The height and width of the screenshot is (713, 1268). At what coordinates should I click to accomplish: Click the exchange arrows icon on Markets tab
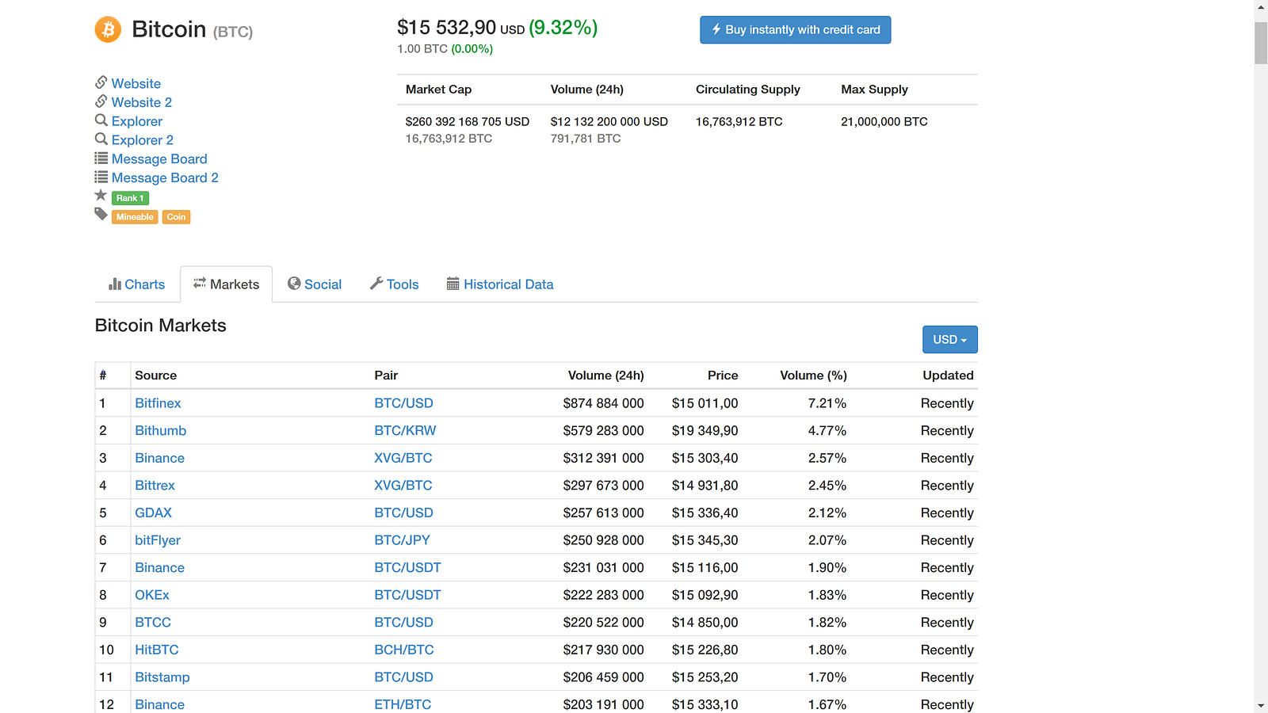tap(200, 283)
